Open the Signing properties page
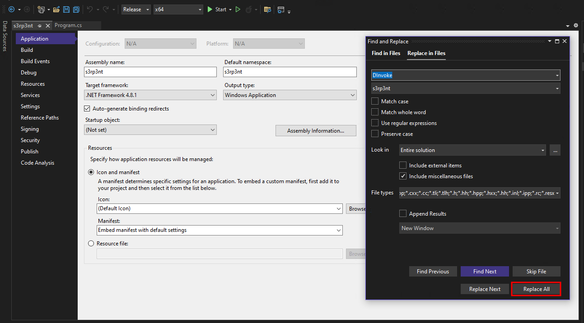The width and height of the screenshot is (584, 323). [30, 129]
